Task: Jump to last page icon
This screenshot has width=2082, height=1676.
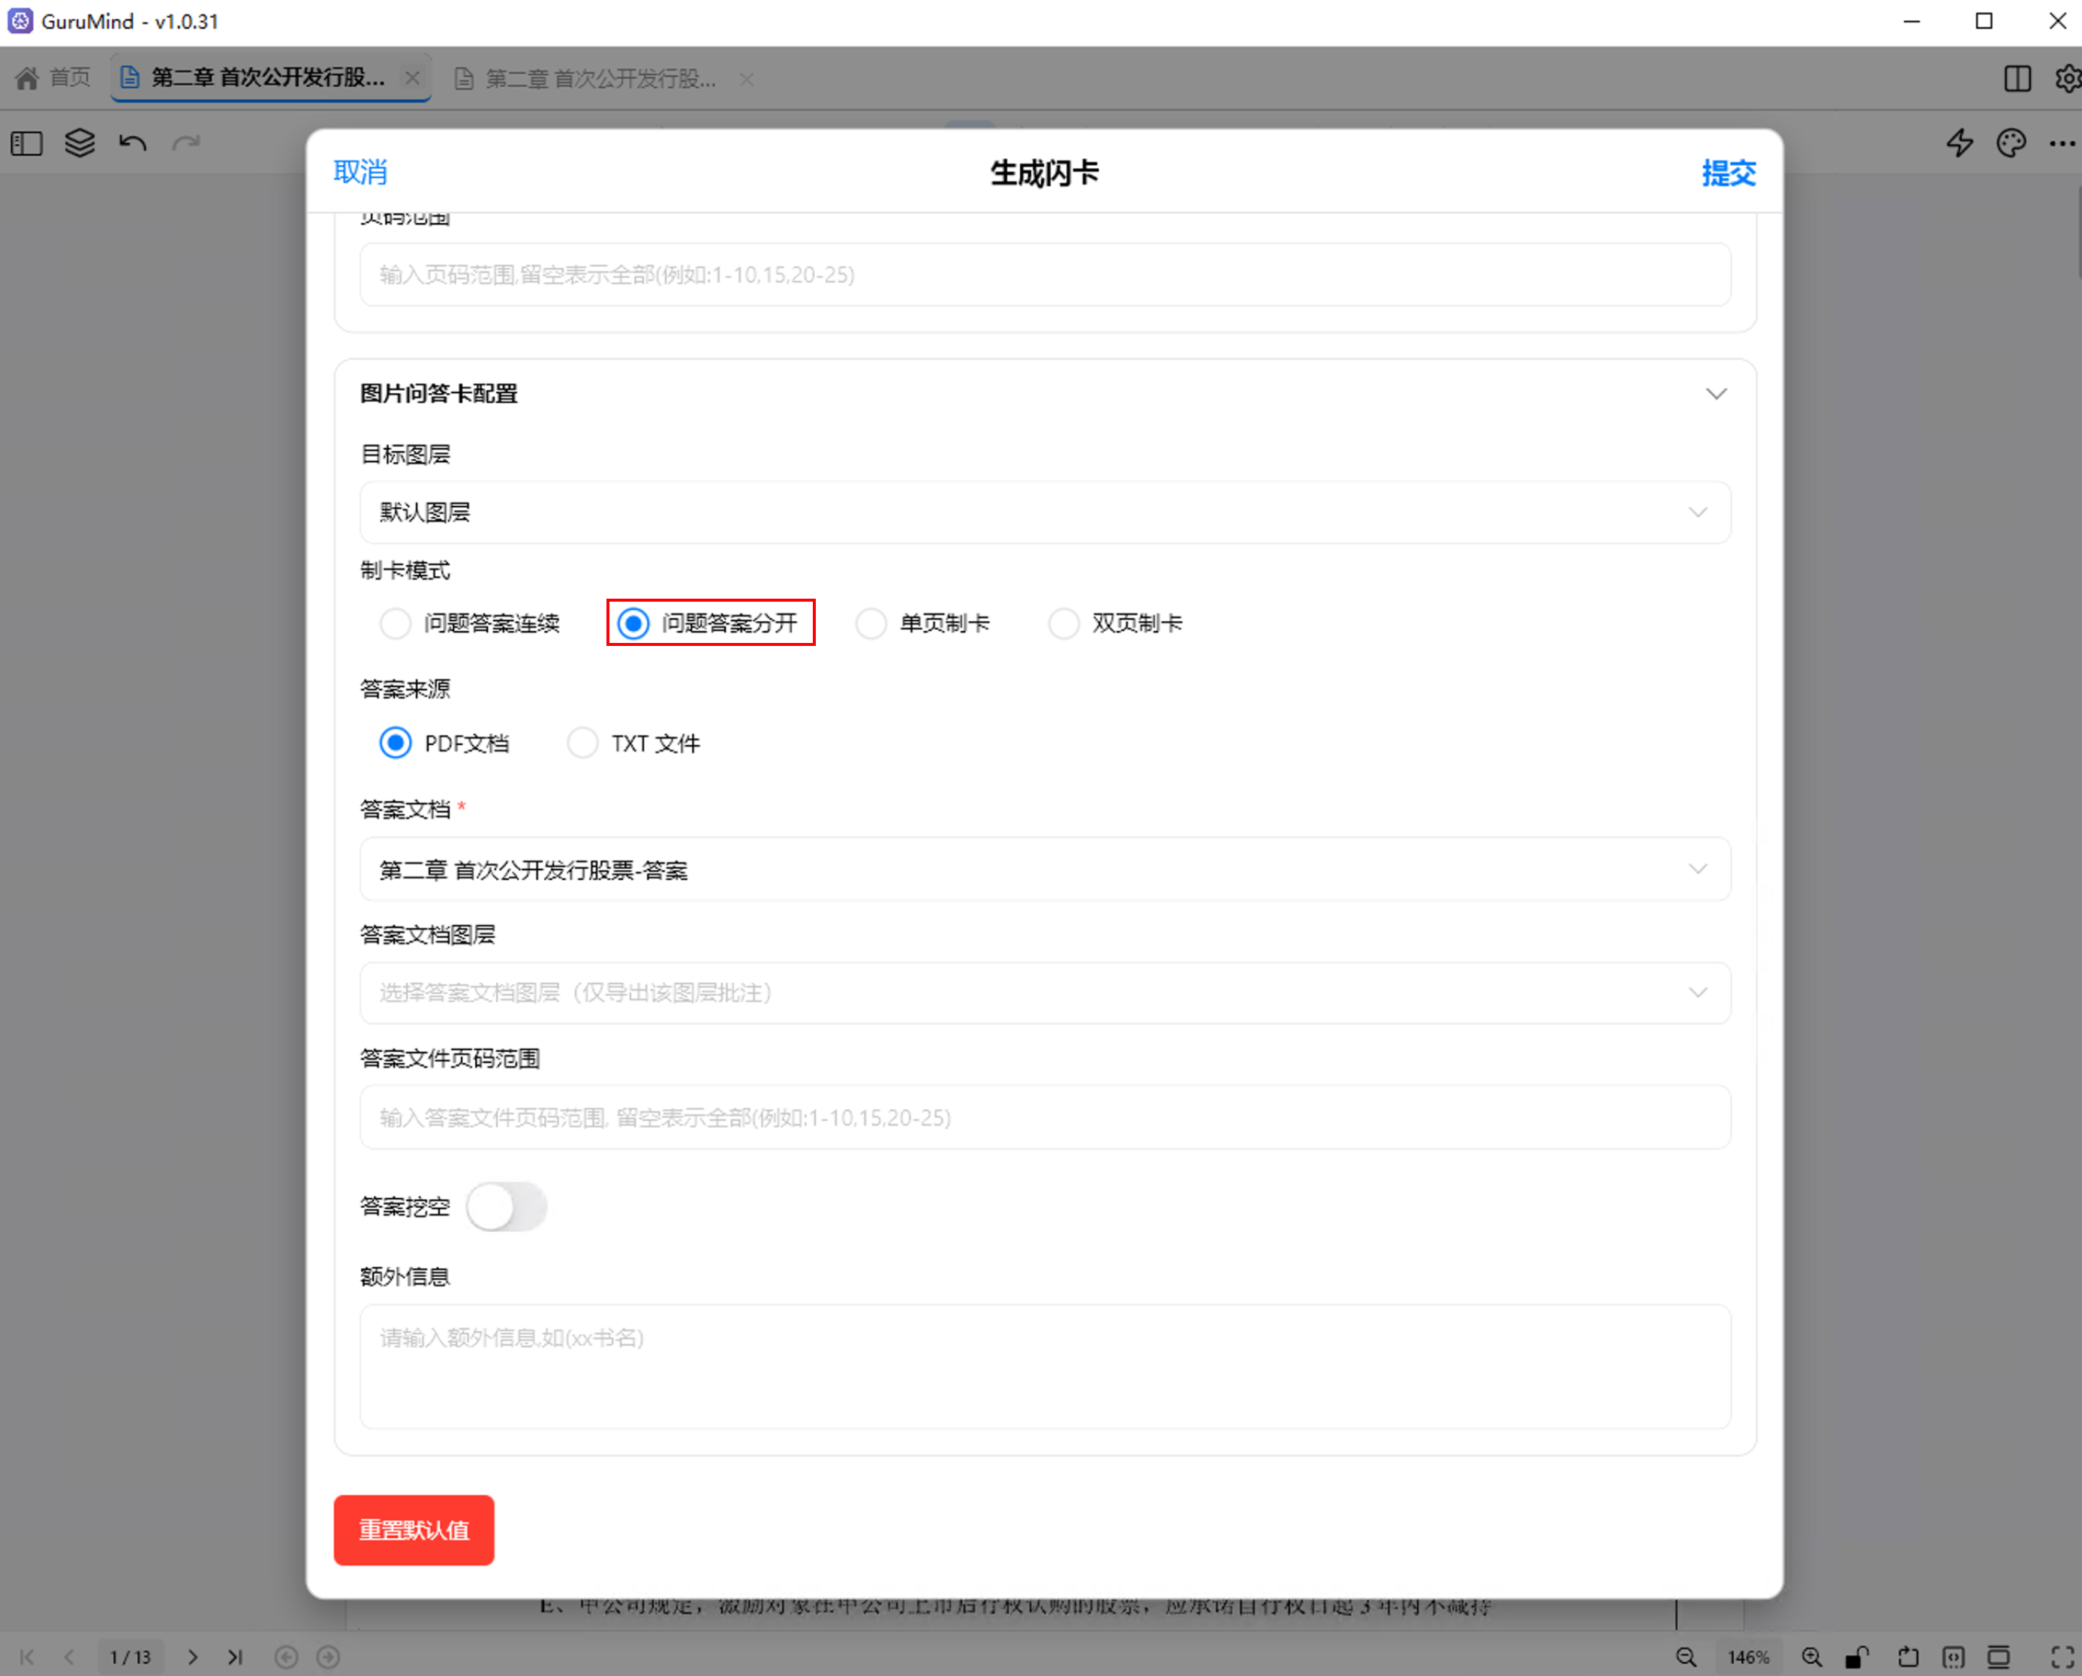Action: click(235, 1656)
